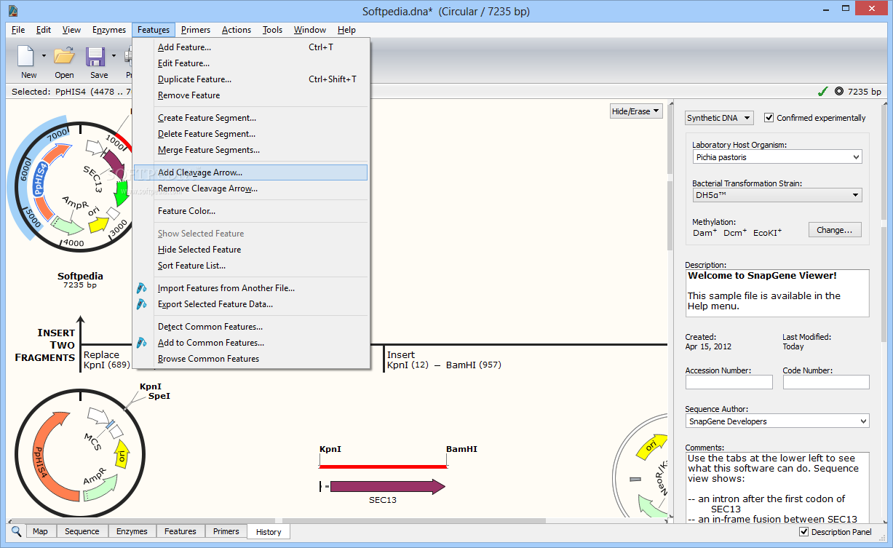This screenshot has height=548, width=893.
Task: Choose Merge Feature Segments... menu entry
Action: pyautogui.click(x=251, y=150)
